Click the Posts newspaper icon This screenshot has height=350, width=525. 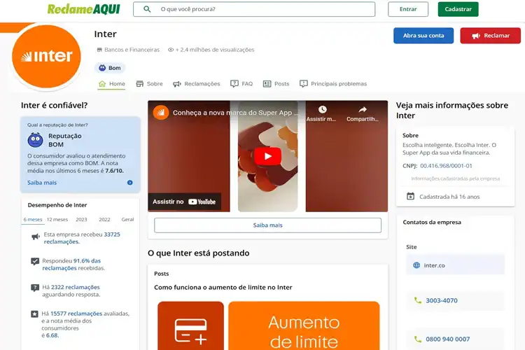pyautogui.click(x=267, y=84)
